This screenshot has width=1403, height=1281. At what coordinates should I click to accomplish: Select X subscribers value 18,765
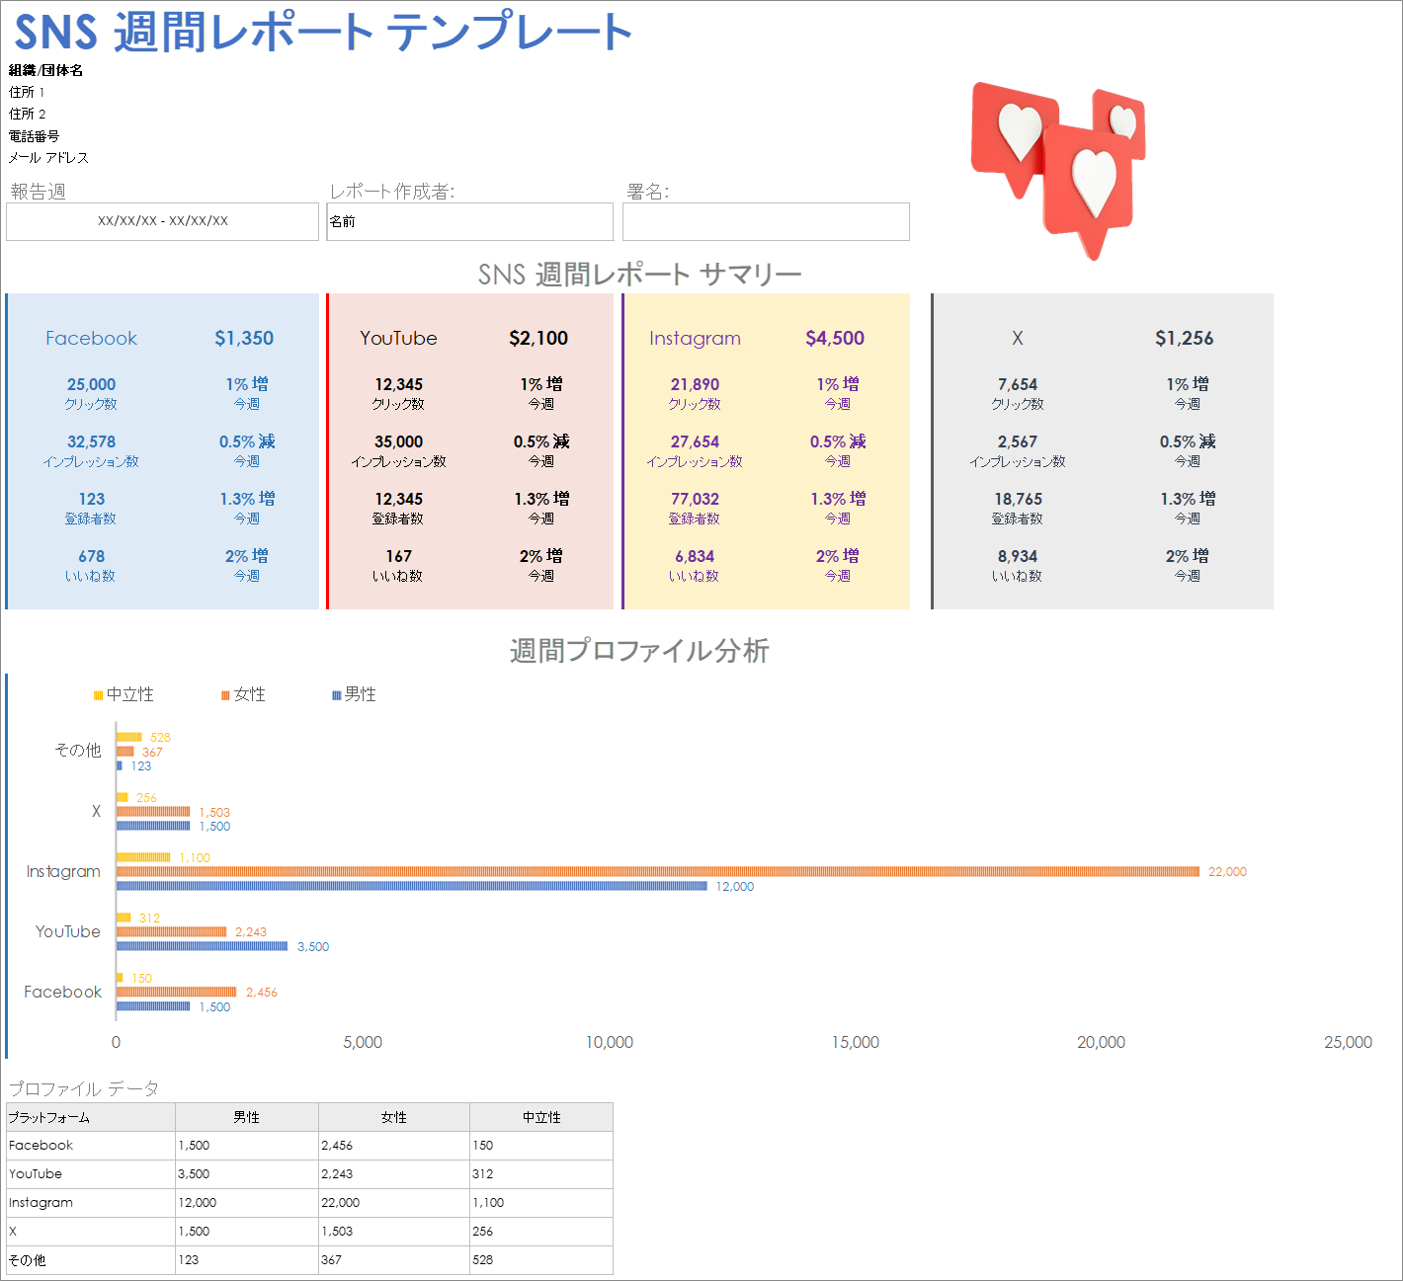pos(1018,499)
